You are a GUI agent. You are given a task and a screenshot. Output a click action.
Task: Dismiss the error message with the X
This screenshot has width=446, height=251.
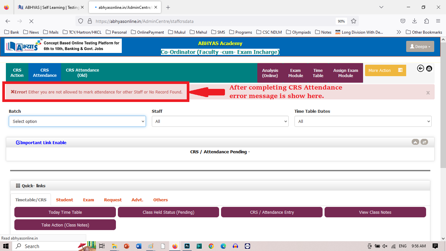coord(428,93)
